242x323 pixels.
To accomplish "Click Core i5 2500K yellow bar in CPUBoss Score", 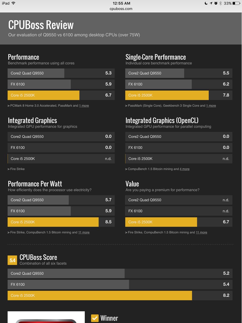I will tap(100, 295).
